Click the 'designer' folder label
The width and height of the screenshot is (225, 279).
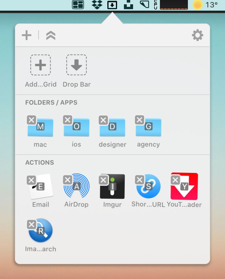pos(112,144)
